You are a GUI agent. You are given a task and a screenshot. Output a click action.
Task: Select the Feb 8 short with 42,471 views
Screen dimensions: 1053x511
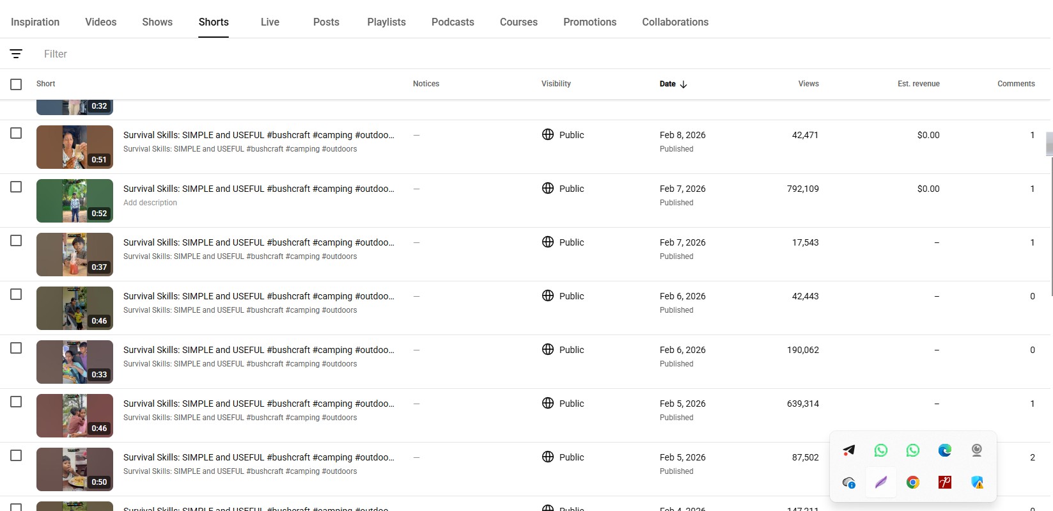(x=16, y=133)
